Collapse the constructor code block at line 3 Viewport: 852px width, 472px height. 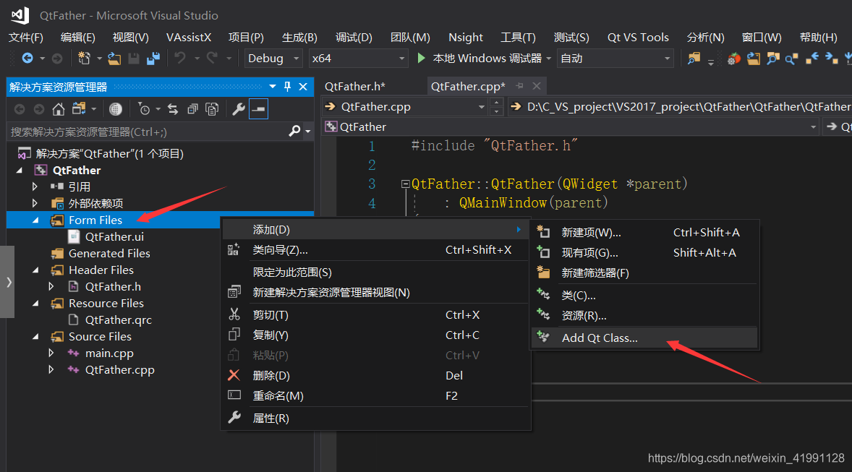point(405,184)
